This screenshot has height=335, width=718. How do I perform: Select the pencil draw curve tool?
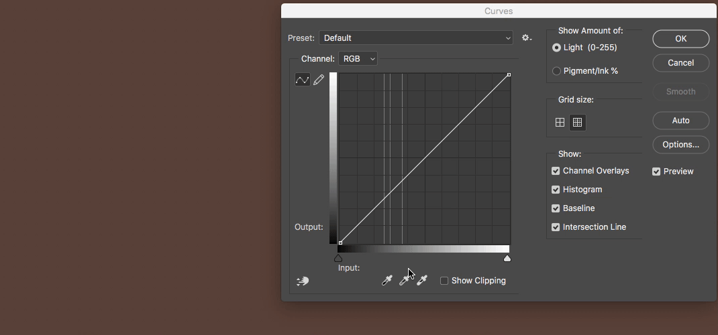tap(319, 80)
